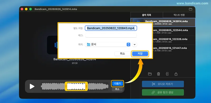Open the output folder icon in title bar
This screenshot has width=211, height=103.
coord(190,9)
